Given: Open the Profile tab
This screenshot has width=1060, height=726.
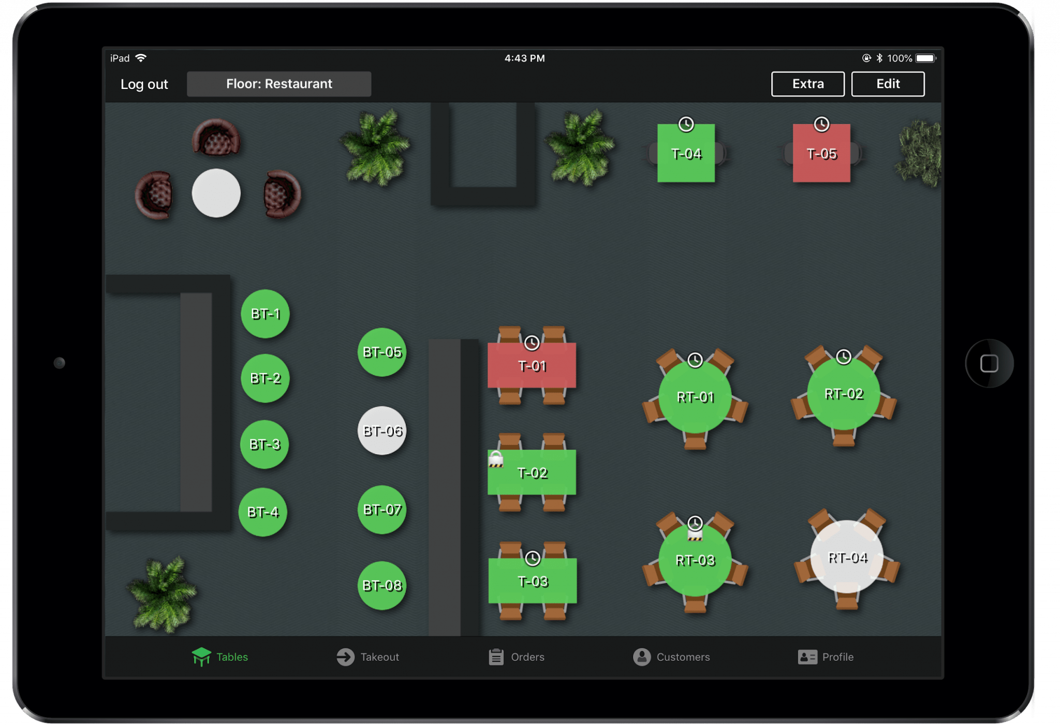Looking at the screenshot, I should click(x=824, y=656).
